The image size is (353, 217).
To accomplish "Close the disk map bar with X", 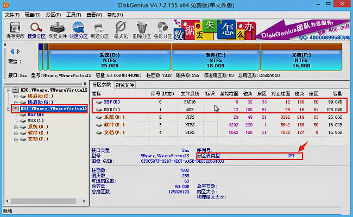I will [x=5, y=44].
